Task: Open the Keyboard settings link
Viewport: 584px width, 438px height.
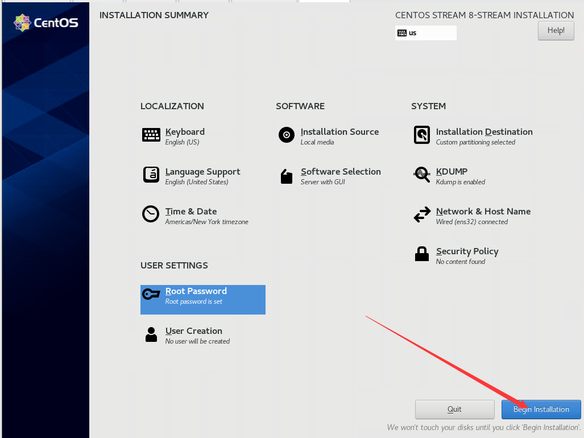Action: coord(185,132)
